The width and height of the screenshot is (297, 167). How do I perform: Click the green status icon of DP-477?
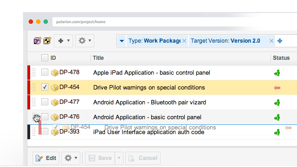point(277,103)
